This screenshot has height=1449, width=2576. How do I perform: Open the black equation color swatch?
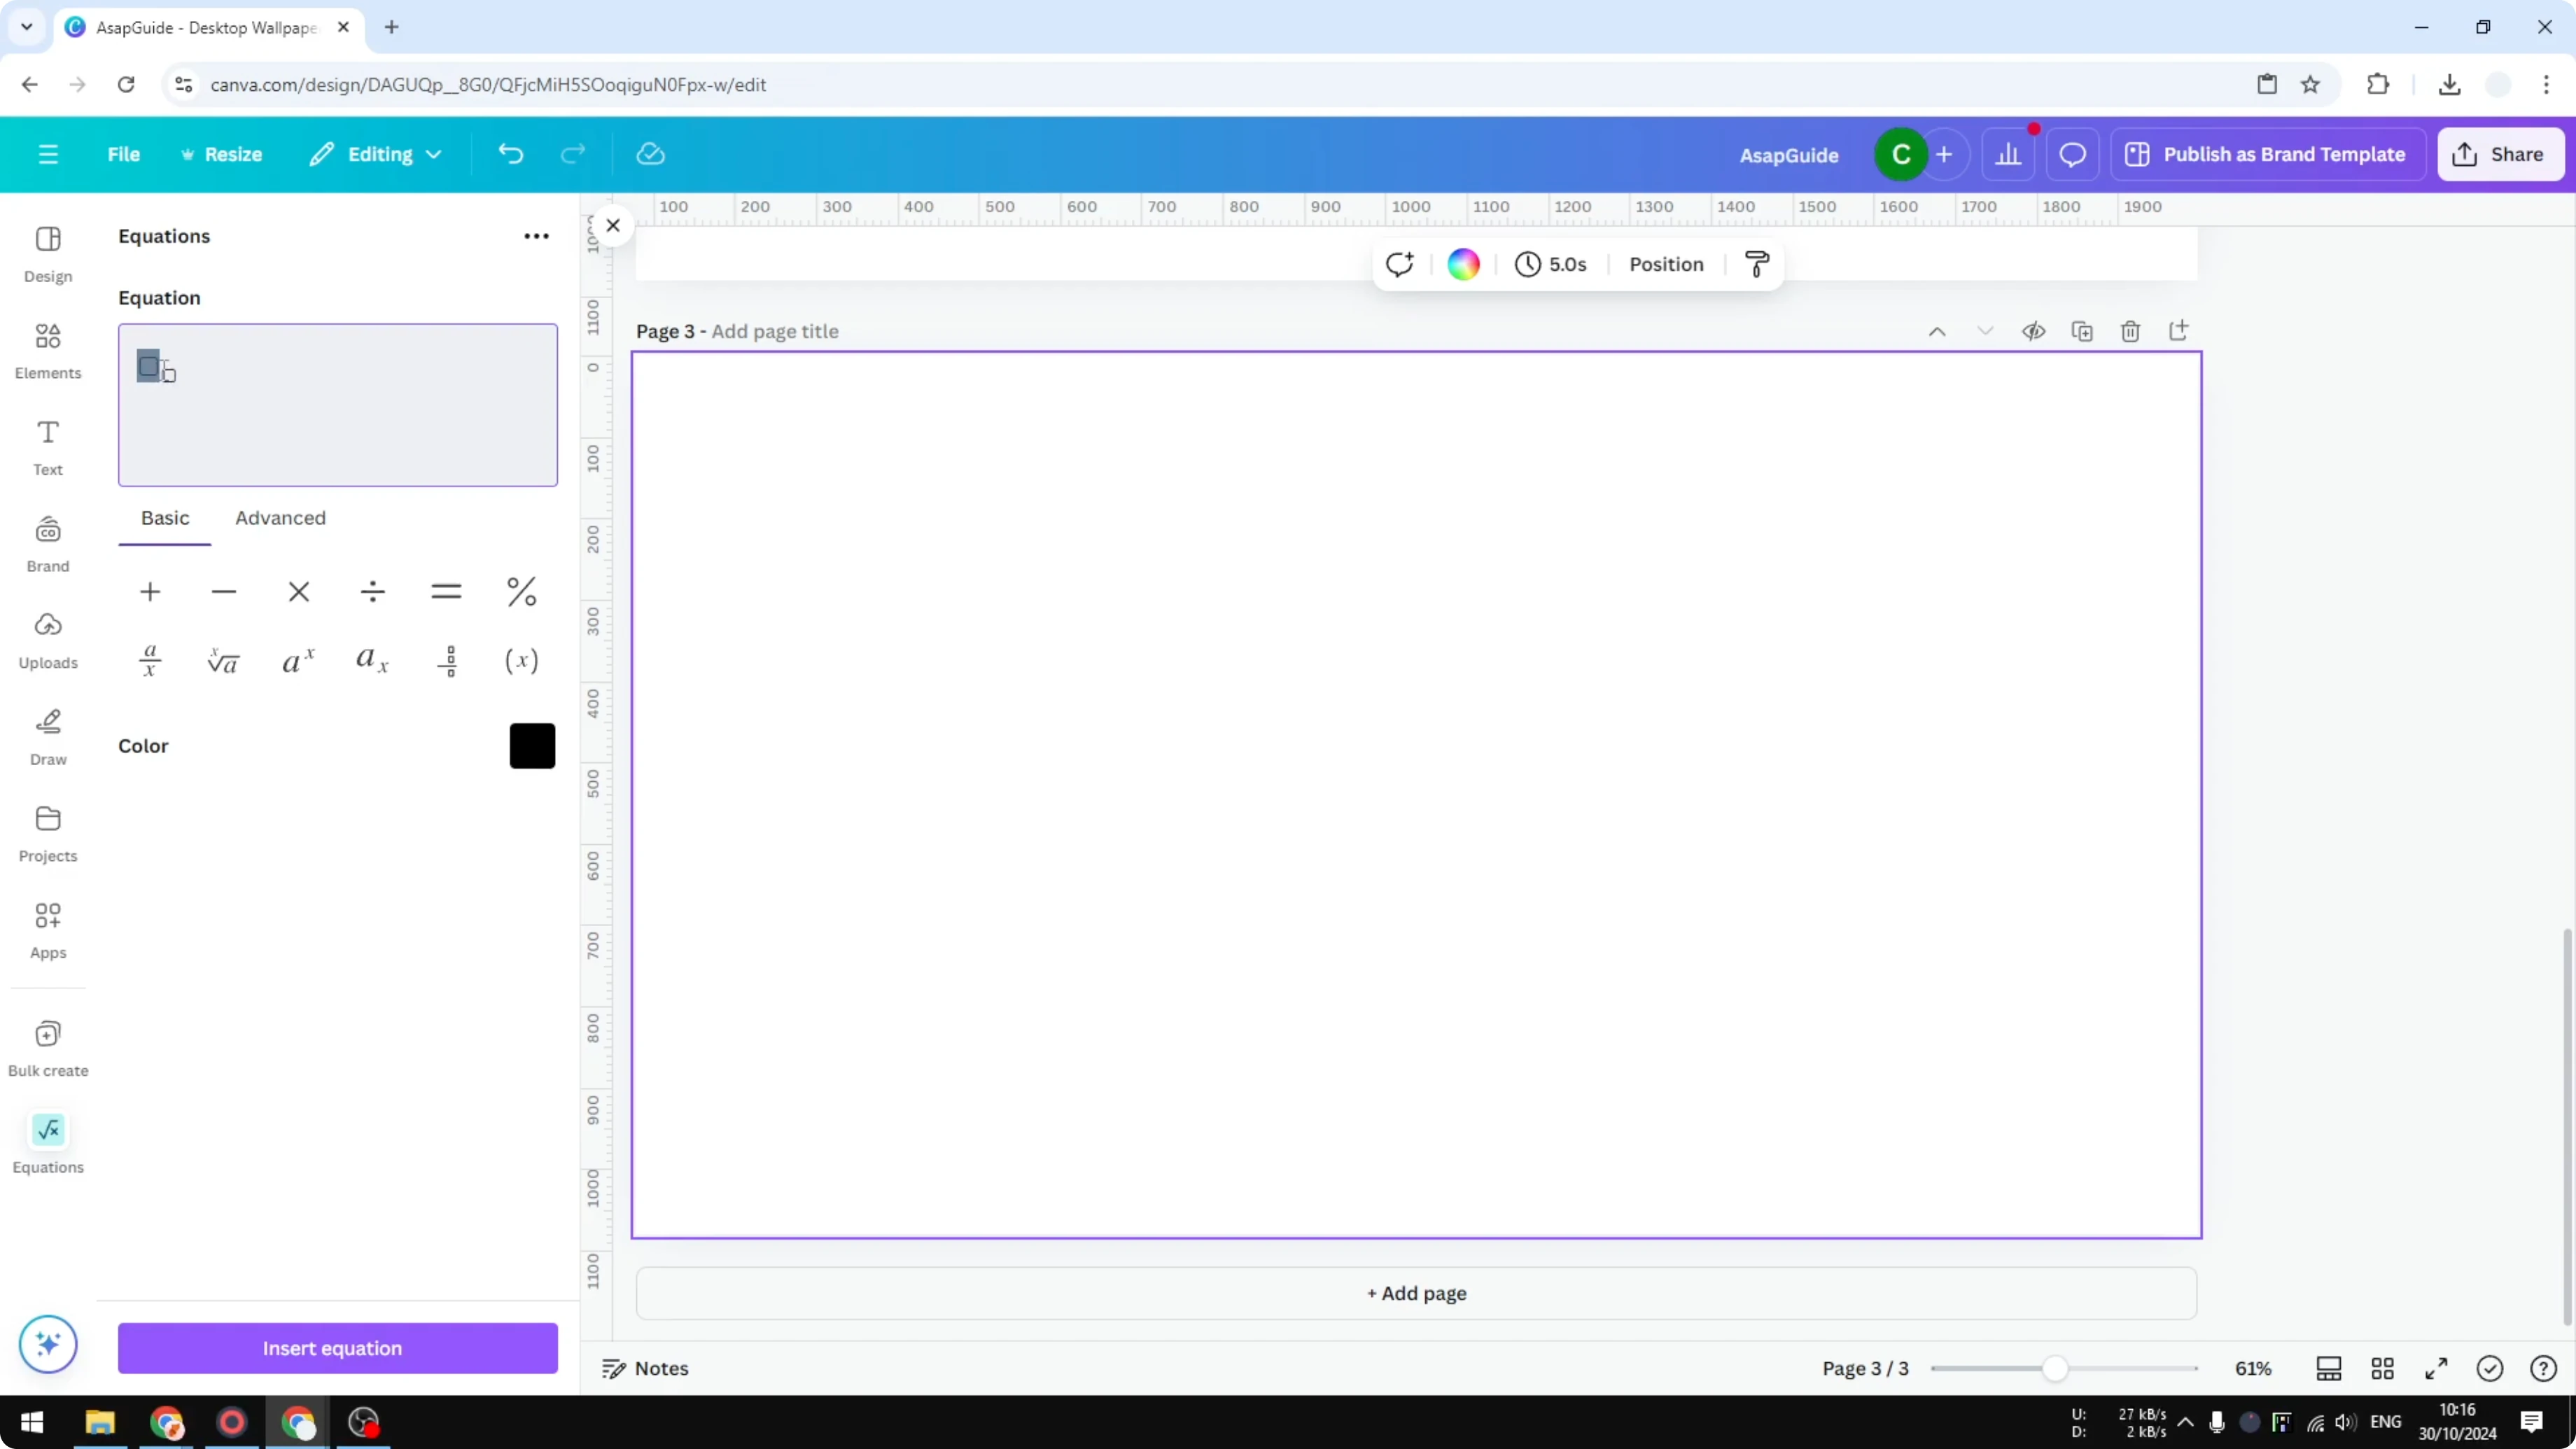coord(531,745)
